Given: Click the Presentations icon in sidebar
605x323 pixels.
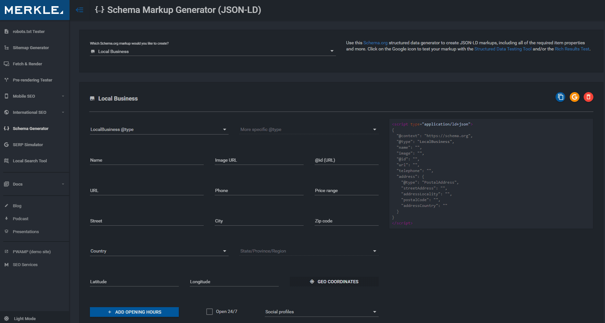Looking at the screenshot, I should tap(6, 231).
